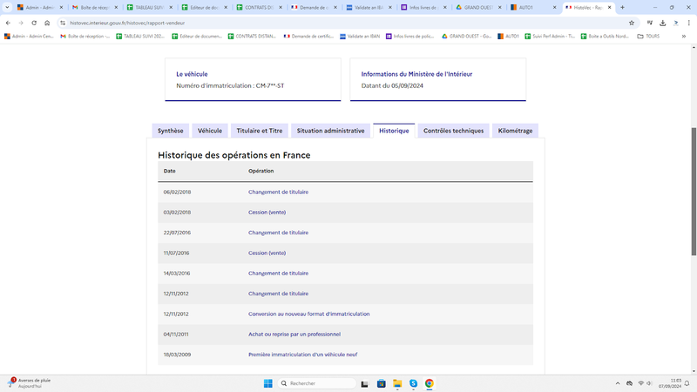The image size is (697, 392).
Task: Go back to previous page
Action: tap(8, 23)
